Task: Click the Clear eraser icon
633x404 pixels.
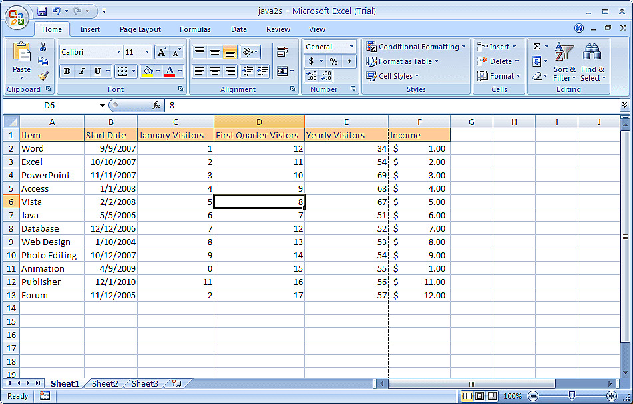Action: tap(537, 76)
